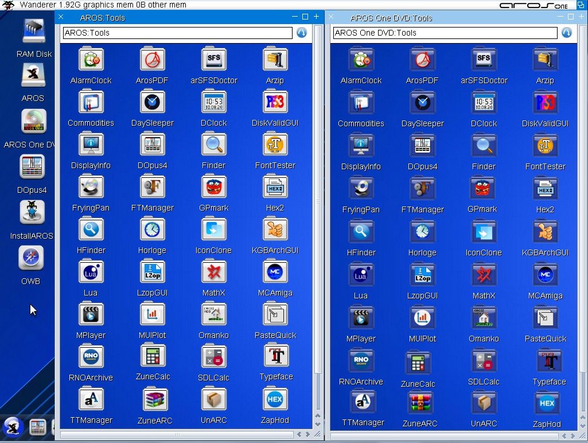Open DisplayInfo in AROS:Tools window
This screenshot has height=443, width=588.
91,144
